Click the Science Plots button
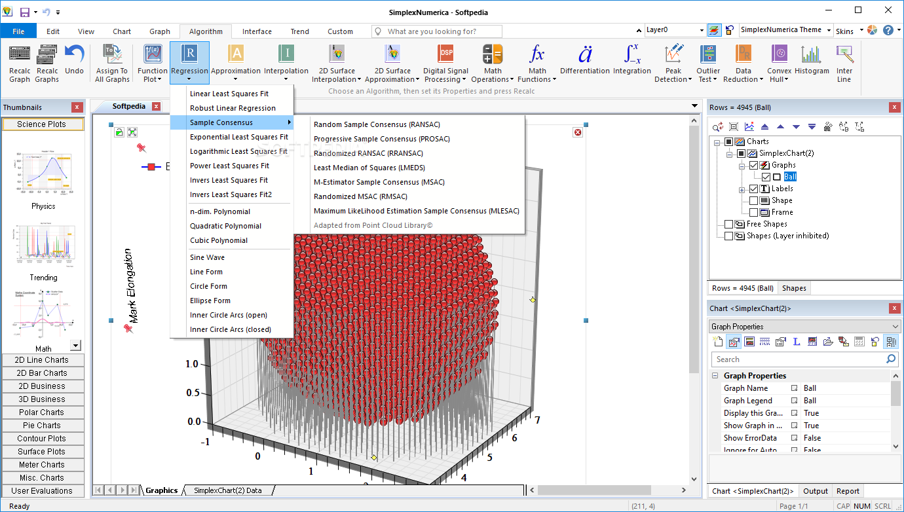This screenshot has width=904, height=512. (x=43, y=124)
